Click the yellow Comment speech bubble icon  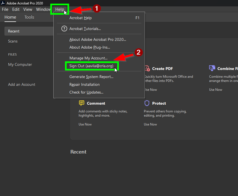coord(82,103)
